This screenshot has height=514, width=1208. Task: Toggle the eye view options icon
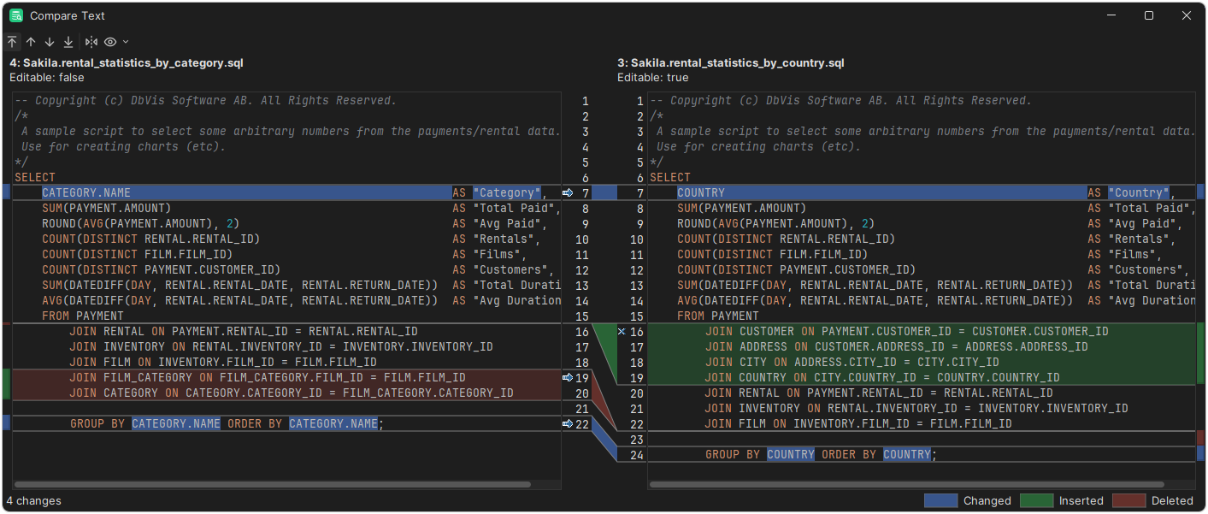[x=110, y=42]
